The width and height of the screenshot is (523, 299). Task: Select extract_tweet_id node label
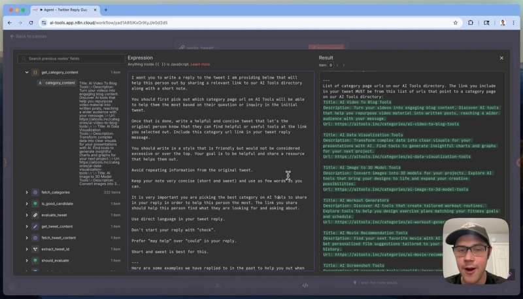[x=56, y=249]
